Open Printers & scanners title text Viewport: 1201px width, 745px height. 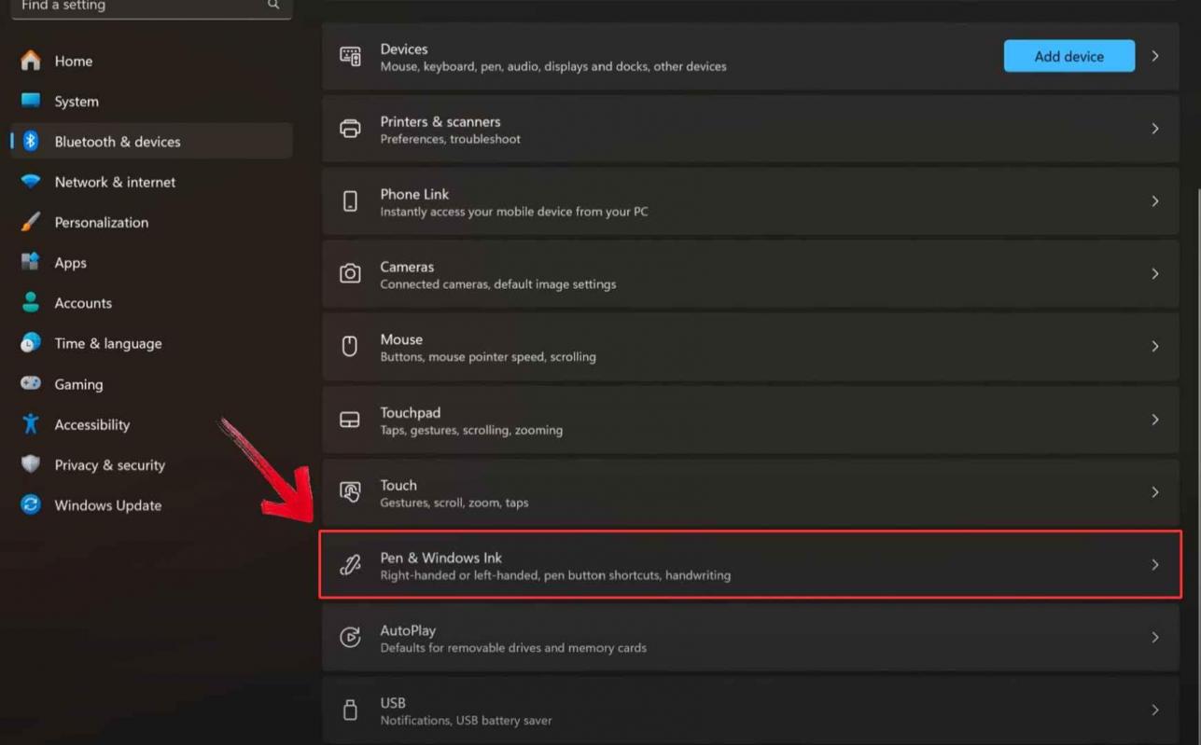(440, 121)
